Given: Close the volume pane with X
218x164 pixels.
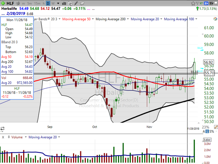Looking at the screenshot, I should coord(3,137).
